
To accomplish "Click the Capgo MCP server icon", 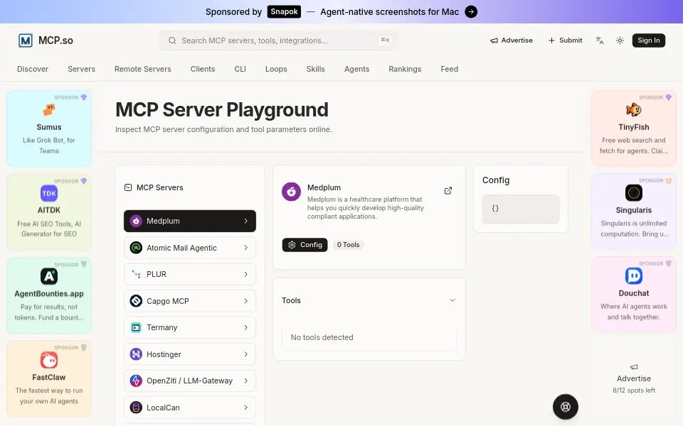I will 136,301.
